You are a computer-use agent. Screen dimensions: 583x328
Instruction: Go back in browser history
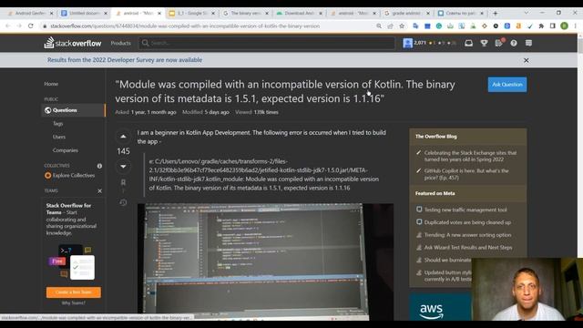click(x=8, y=26)
